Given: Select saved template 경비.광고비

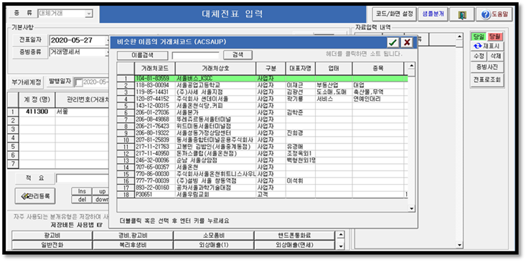Looking at the screenshot, I should coord(133,236).
